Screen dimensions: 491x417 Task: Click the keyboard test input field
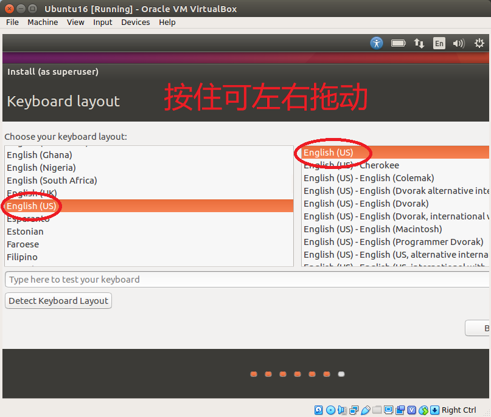coord(248,280)
